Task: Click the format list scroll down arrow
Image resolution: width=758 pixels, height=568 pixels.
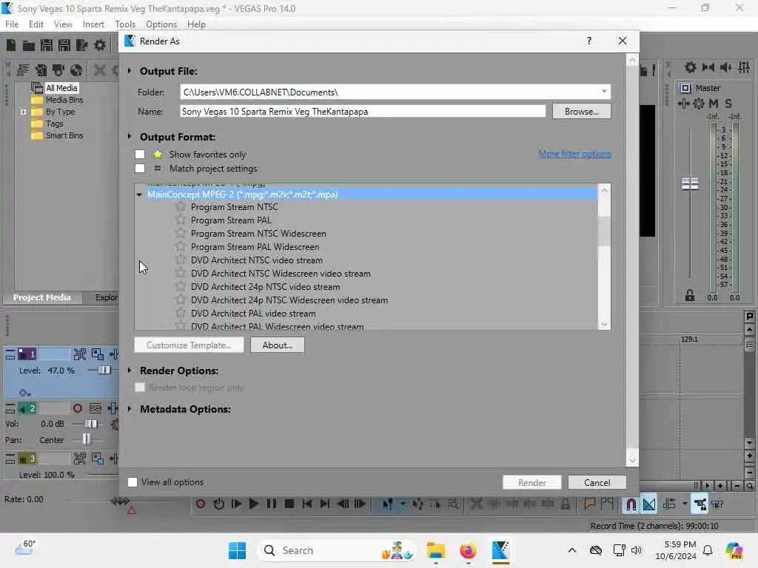Action: (x=604, y=324)
